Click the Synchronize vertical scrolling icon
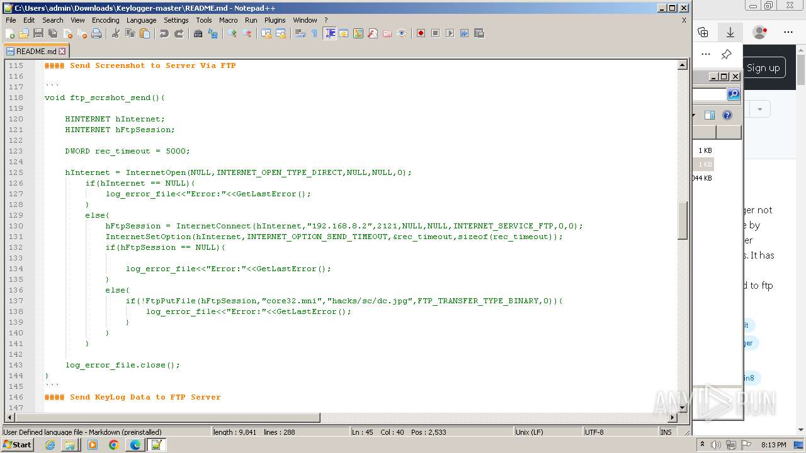Viewport: 806px width, 453px height. coord(266,33)
